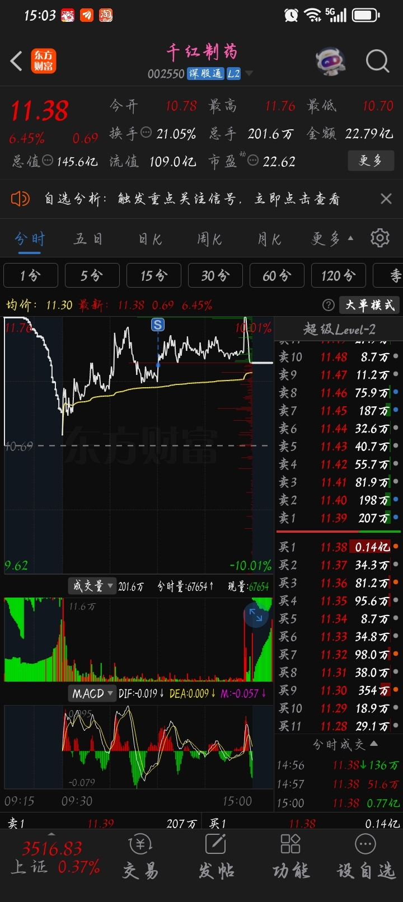Screen dimensions: 403x902
Task: Tap the search magnifier icon
Action: coord(377,60)
